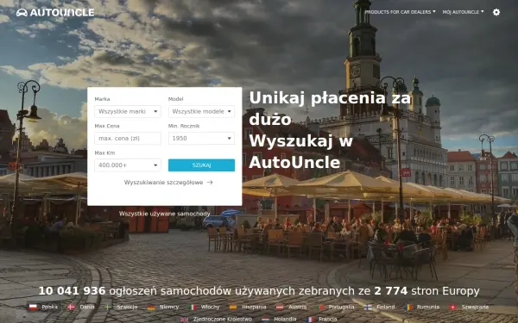Open the Max Km dropdown
518x323 pixels.
pos(128,165)
